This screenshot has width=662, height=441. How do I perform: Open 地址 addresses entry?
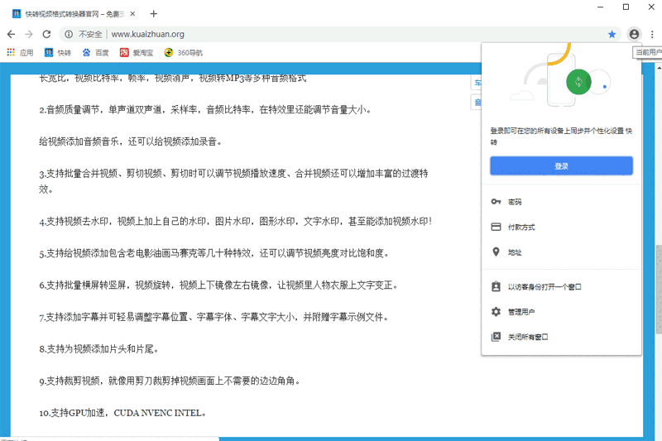[x=515, y=252]
